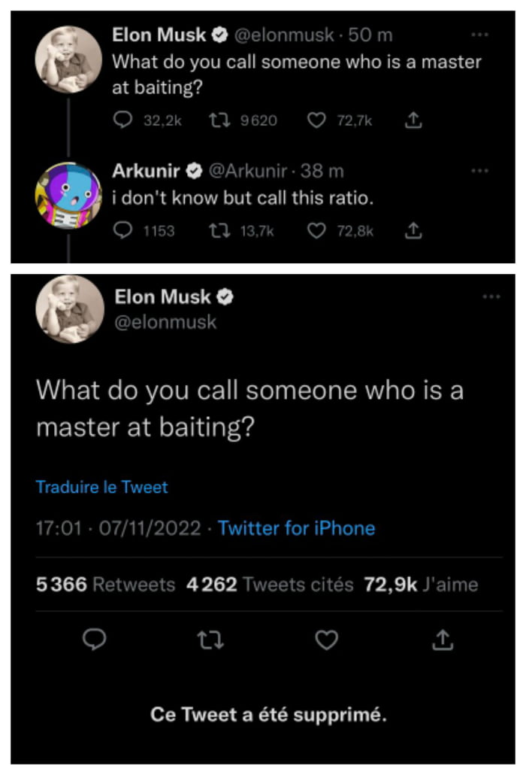Open more options for Elon's thread tweet
Screen dimensions: 526x775
click(479, 35)
